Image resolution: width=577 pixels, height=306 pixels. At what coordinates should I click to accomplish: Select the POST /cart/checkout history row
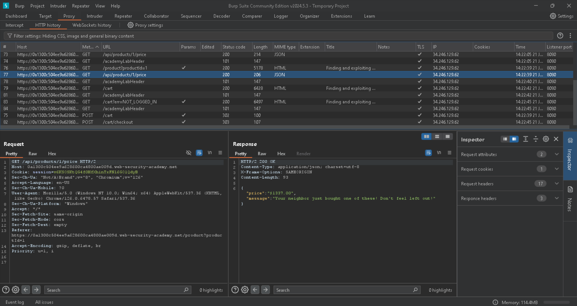pyautogui.click(x=118, y=122)
